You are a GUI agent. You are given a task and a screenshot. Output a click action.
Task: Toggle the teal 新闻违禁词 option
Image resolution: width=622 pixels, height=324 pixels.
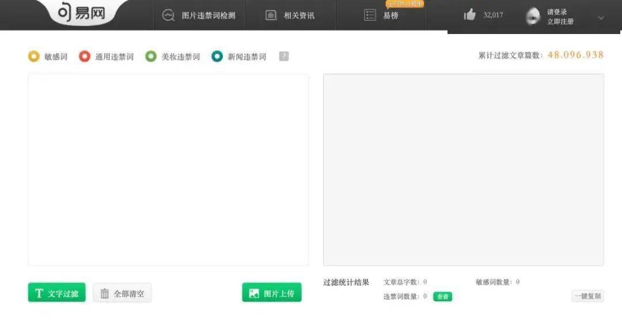pos(217,56)
